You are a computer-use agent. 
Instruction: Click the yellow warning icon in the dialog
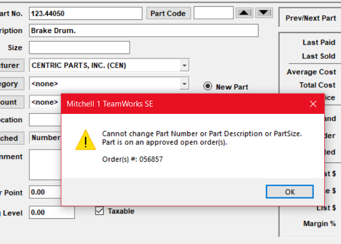86,140
